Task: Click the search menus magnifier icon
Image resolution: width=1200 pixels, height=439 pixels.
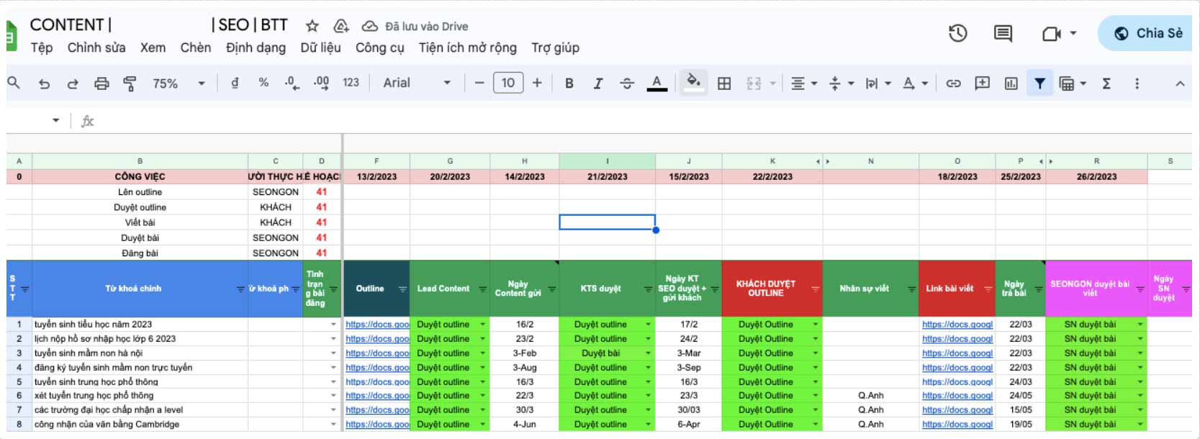Action: [x=14, y=83]
